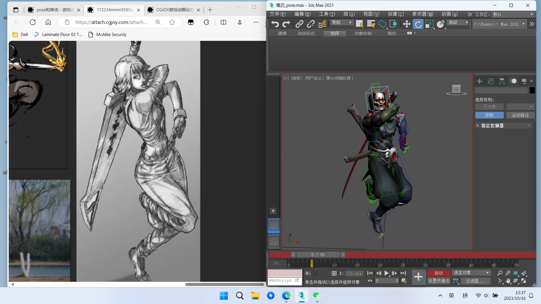The height and width of the screenshot is (304, 541).
Task: Click the X coordinate value field
Action: click(x=354, y=273)
